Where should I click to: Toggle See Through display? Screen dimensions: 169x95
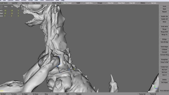click(68, 3)
